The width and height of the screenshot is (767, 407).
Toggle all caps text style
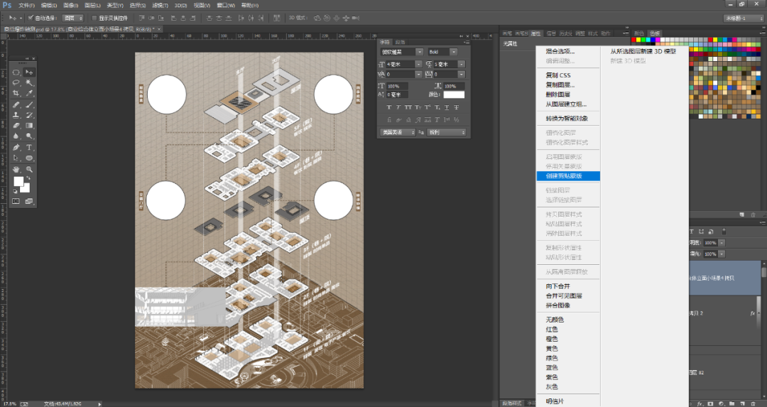pyautogui.click(x=408, y=107)
